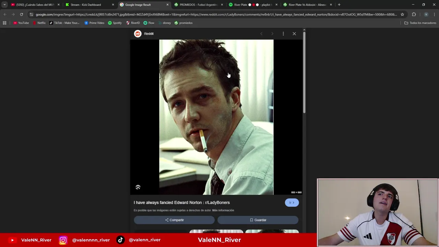Open the Netflix bookmark
The image size is (439, 247).
click(39, 23)
